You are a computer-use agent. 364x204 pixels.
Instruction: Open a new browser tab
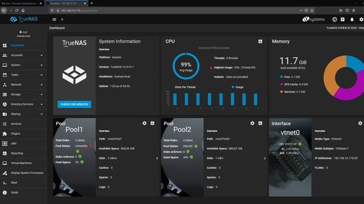click(92, 3)
